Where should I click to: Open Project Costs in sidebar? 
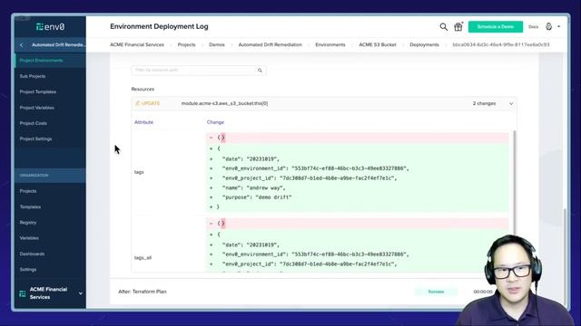tap(34, 123)
